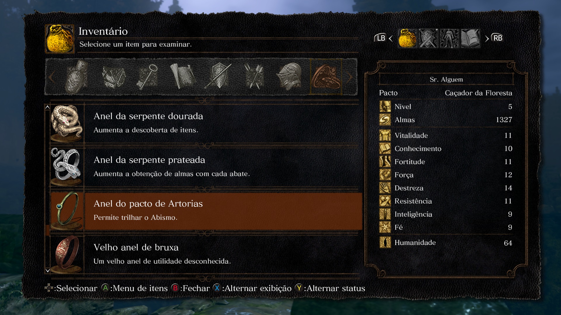
Task: Select the consumables pouch category icon
Action: coord(77,77)
